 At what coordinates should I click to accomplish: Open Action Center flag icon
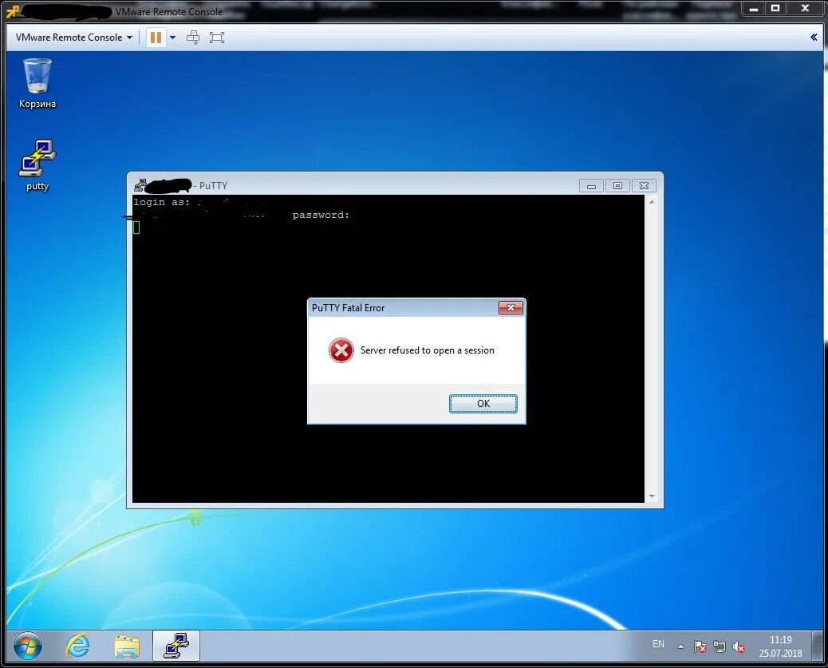click(700, 646)
